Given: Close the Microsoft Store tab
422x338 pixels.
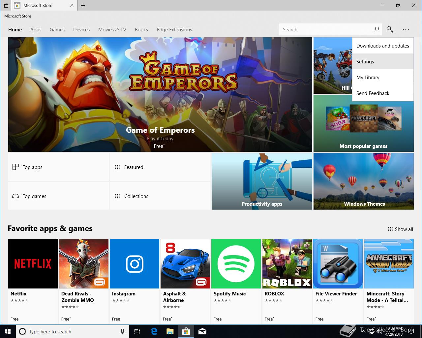Looking at the screenshot, I should coord(72,5).
